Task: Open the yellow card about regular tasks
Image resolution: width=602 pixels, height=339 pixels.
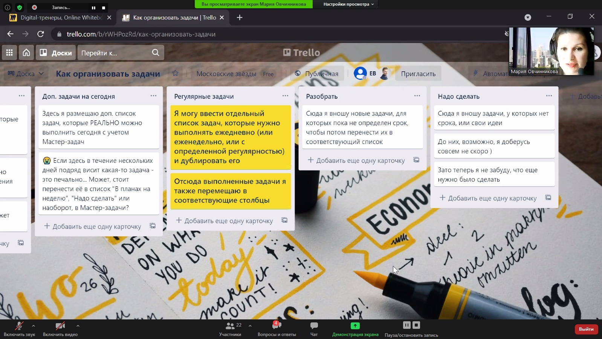Action: tap(230, 137)
